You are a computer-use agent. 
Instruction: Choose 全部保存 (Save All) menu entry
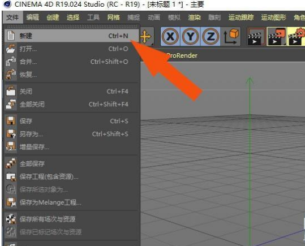click(x=71, y=164)
